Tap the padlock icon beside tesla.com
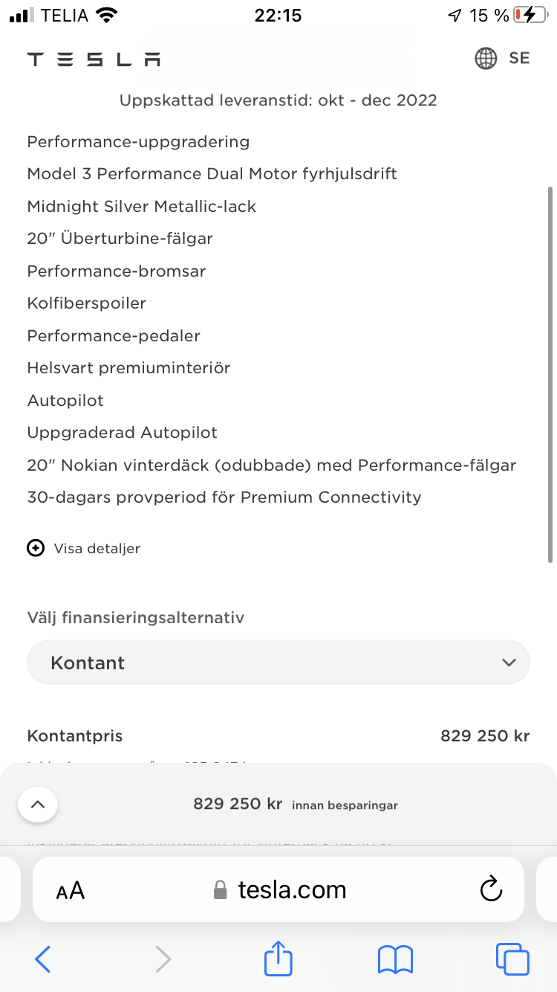 pyautogui.click(x=220, y=890)
